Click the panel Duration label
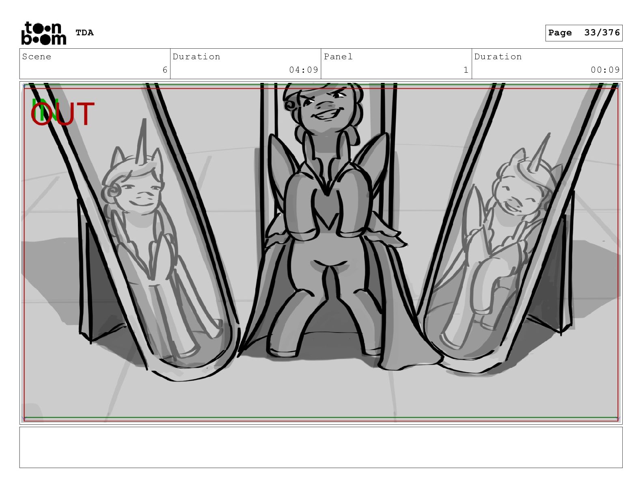This screenshot has width=643, height=497. click(x=498, y=57)
